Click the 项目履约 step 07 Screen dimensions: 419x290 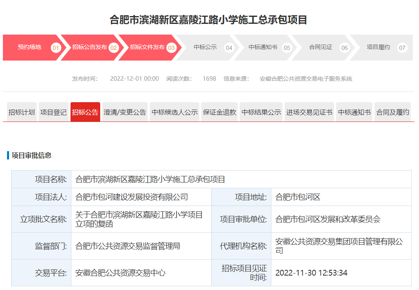381,47
